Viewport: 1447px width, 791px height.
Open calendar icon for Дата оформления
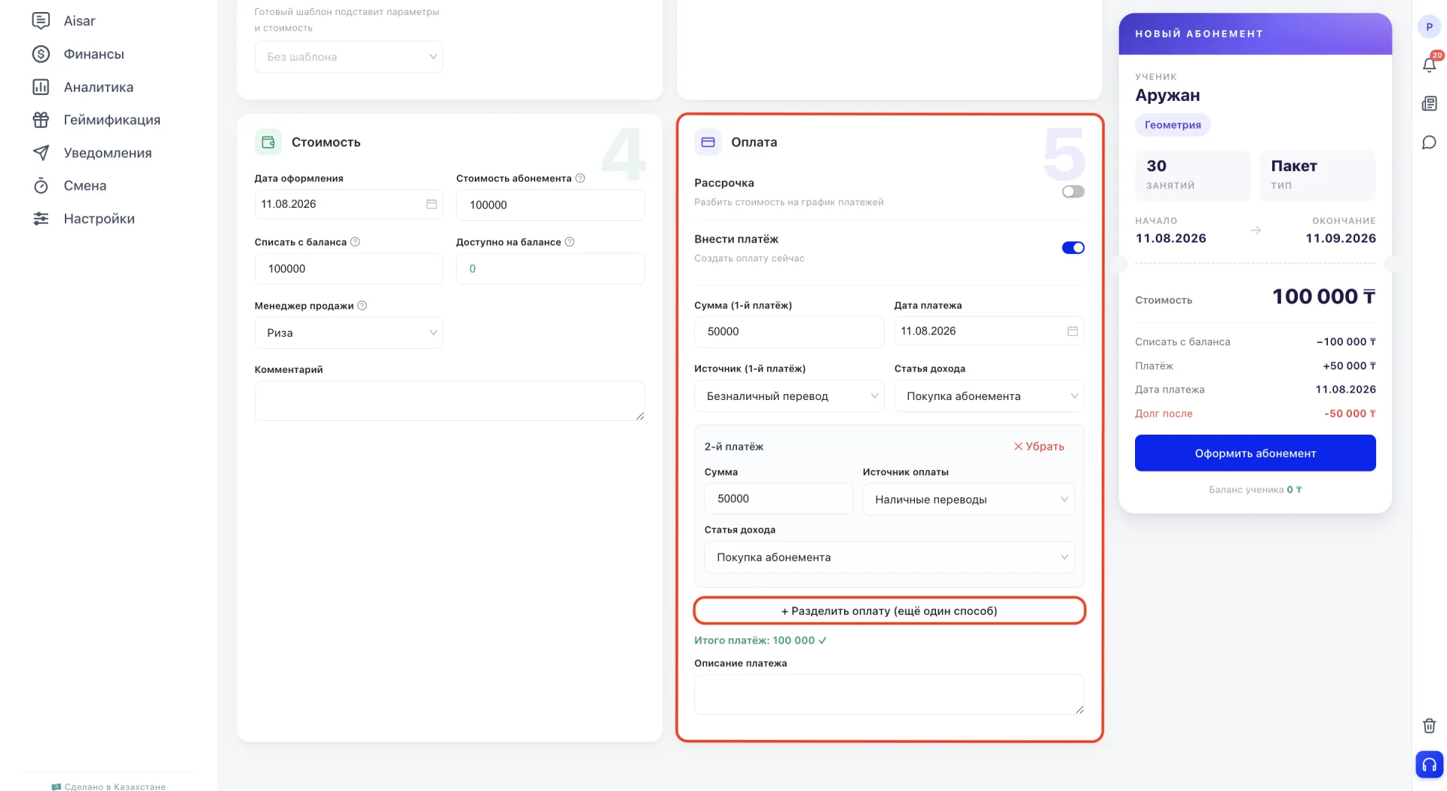coord(432,204)
